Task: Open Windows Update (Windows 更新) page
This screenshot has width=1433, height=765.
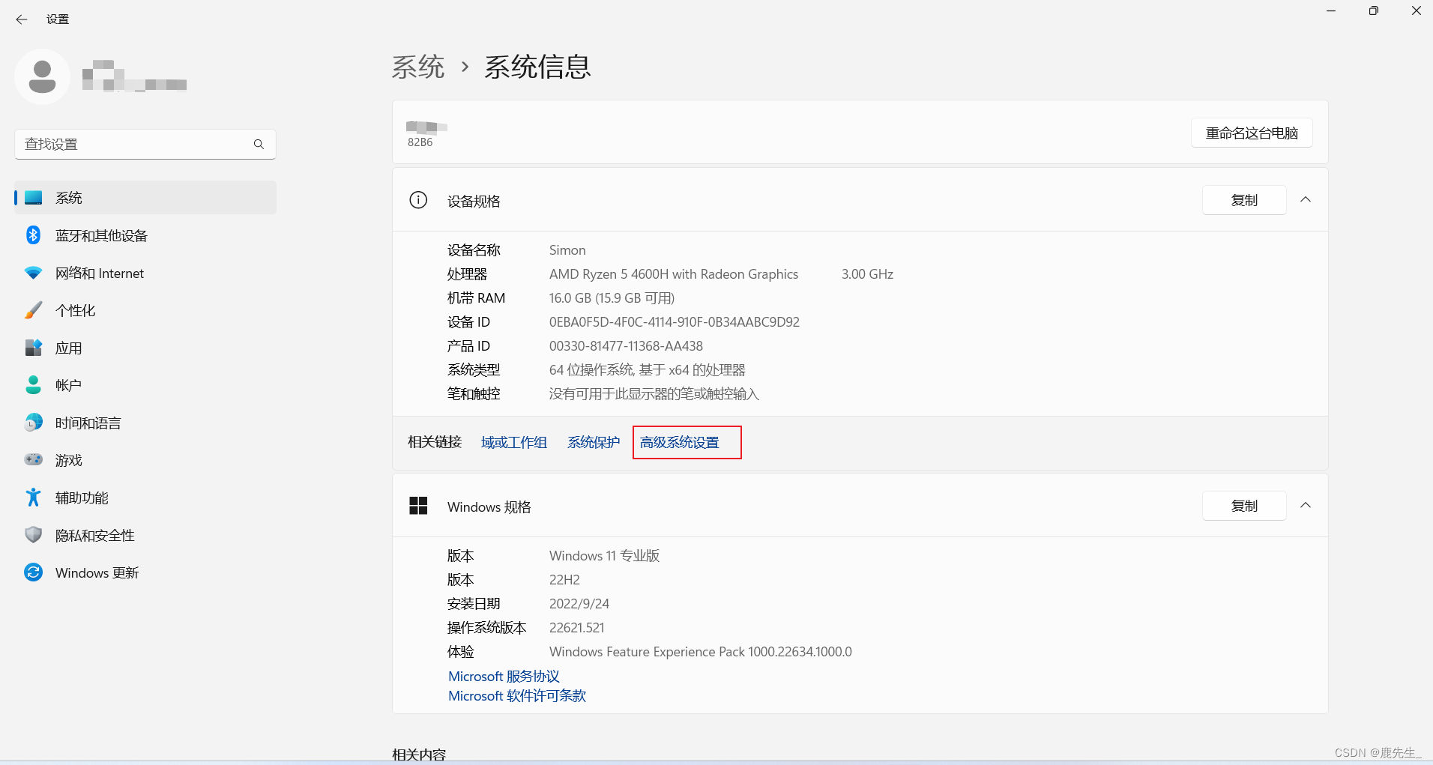Action: pos(97,573)
